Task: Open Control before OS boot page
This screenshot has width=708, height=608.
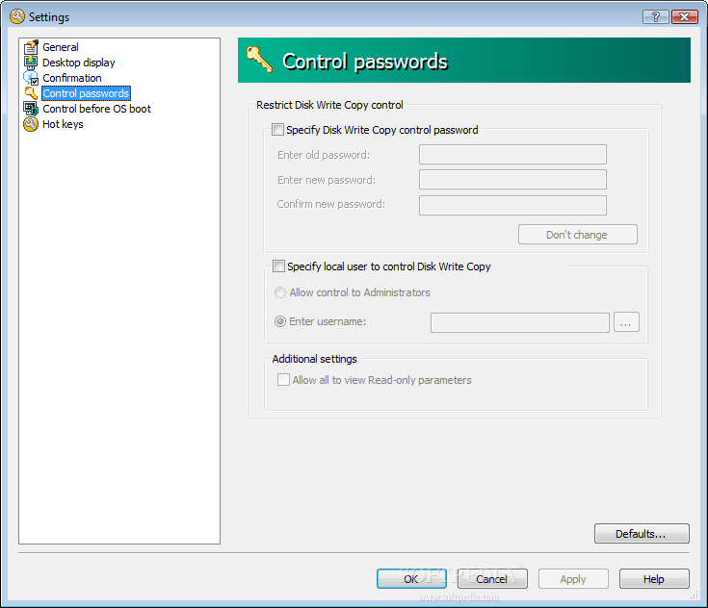Action: coord(96,109)
